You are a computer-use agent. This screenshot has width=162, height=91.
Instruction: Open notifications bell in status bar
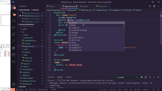click(158, 89)
